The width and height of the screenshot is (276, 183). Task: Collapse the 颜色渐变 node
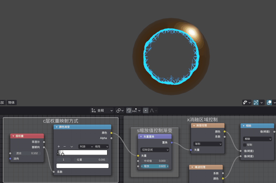pos(56,127)
